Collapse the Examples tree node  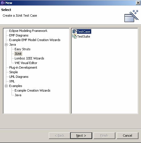(6, 86)
